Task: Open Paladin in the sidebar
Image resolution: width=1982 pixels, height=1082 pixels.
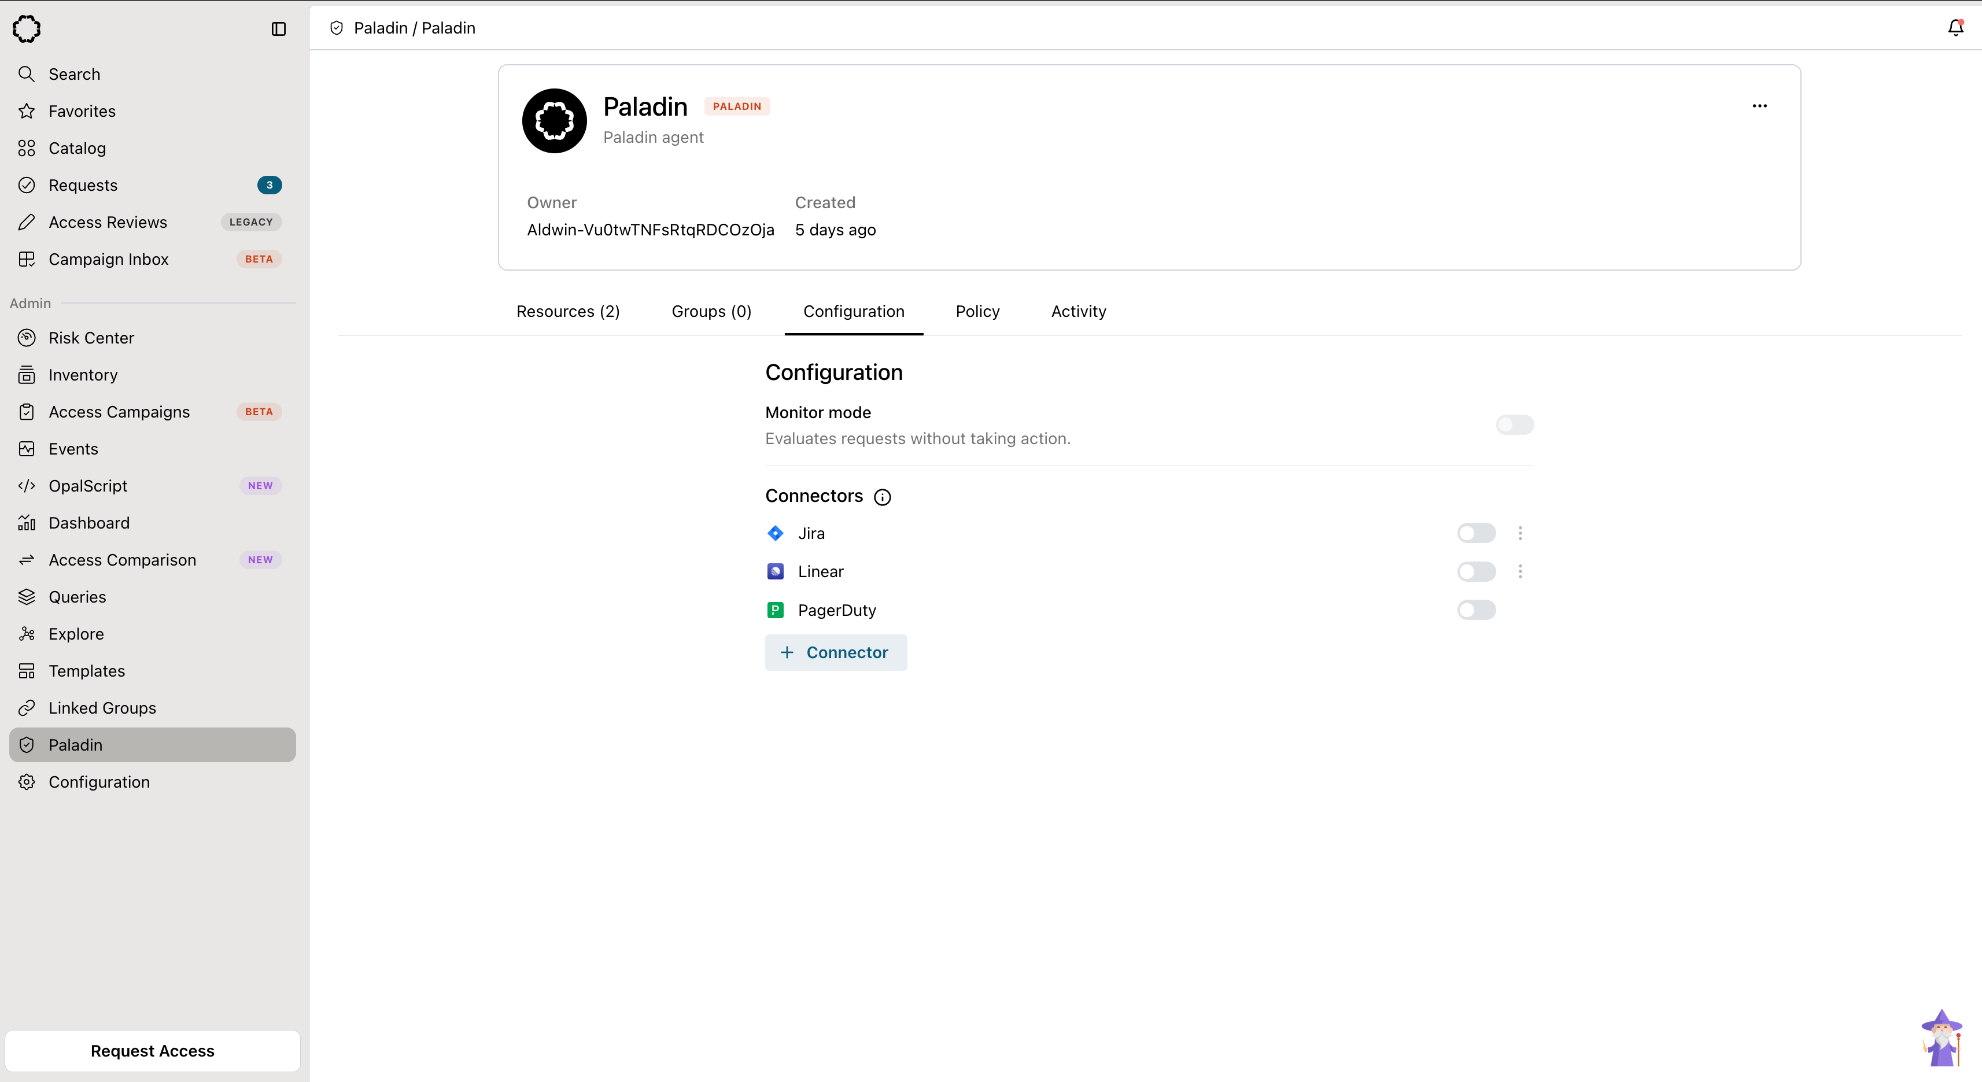Action: [x=152, y=745]
